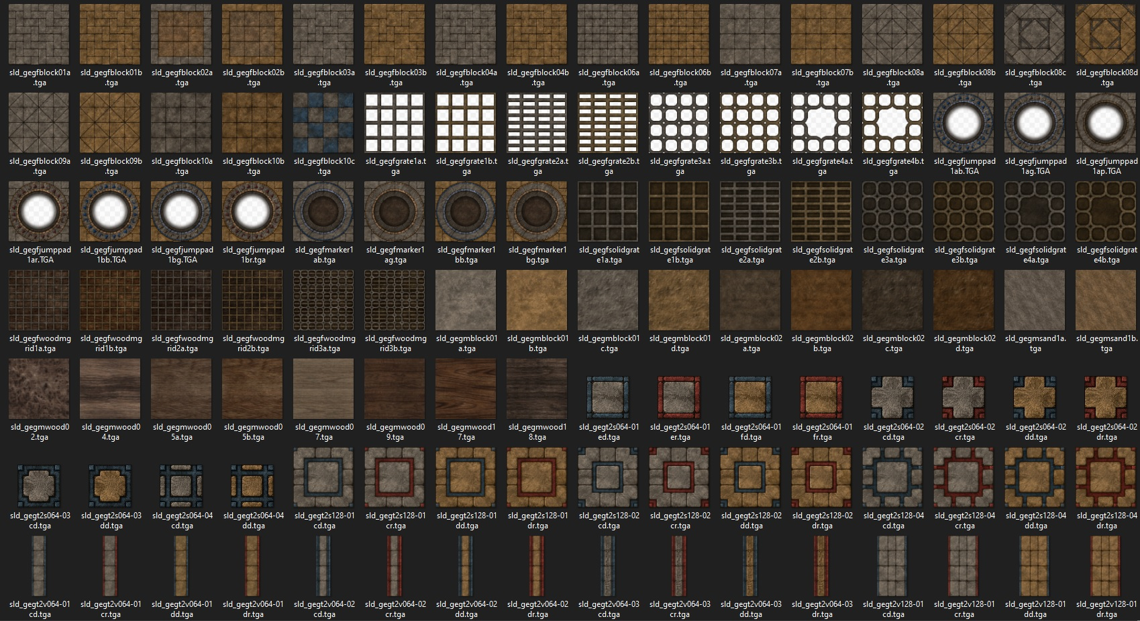Select sld_gegmsand1b.tga sand texture
Screen dimensions: 1140x621
pyautogui.click(x=1106, y=300)
